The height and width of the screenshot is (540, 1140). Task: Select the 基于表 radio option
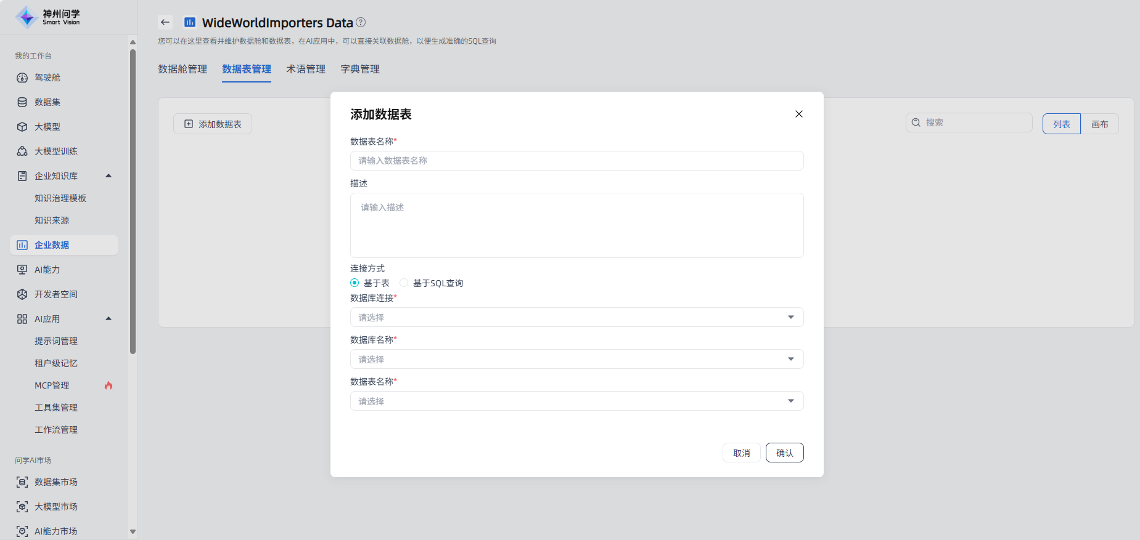[355, 283]
